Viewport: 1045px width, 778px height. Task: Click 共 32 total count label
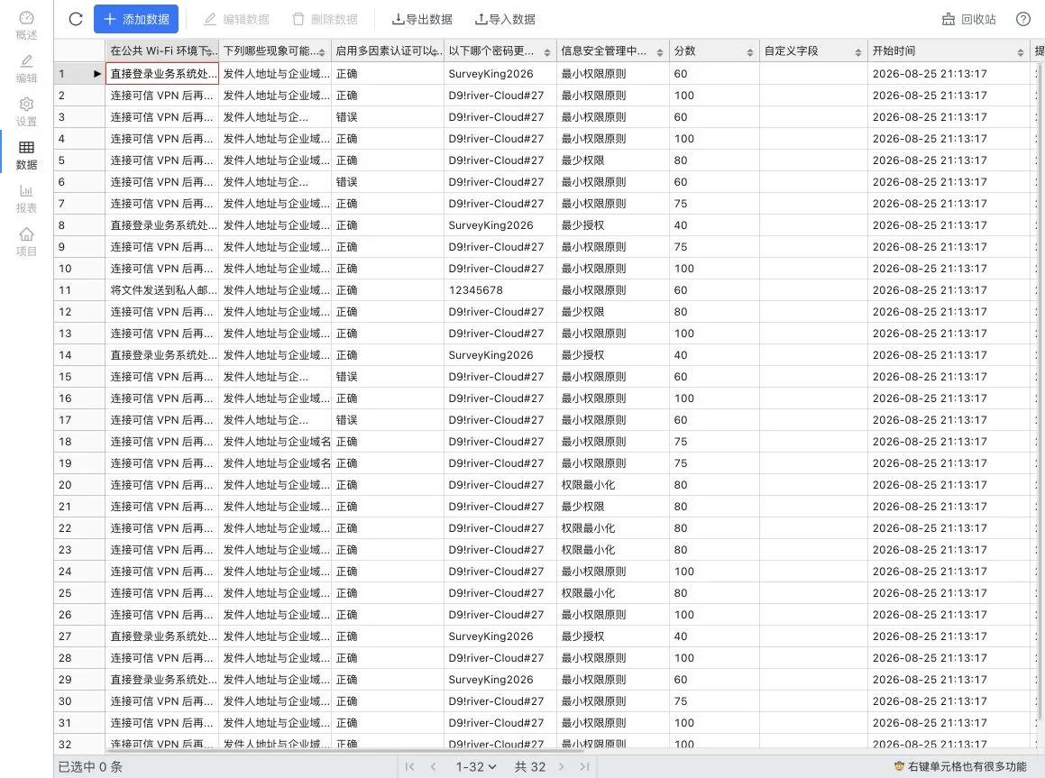click(530, 766)
